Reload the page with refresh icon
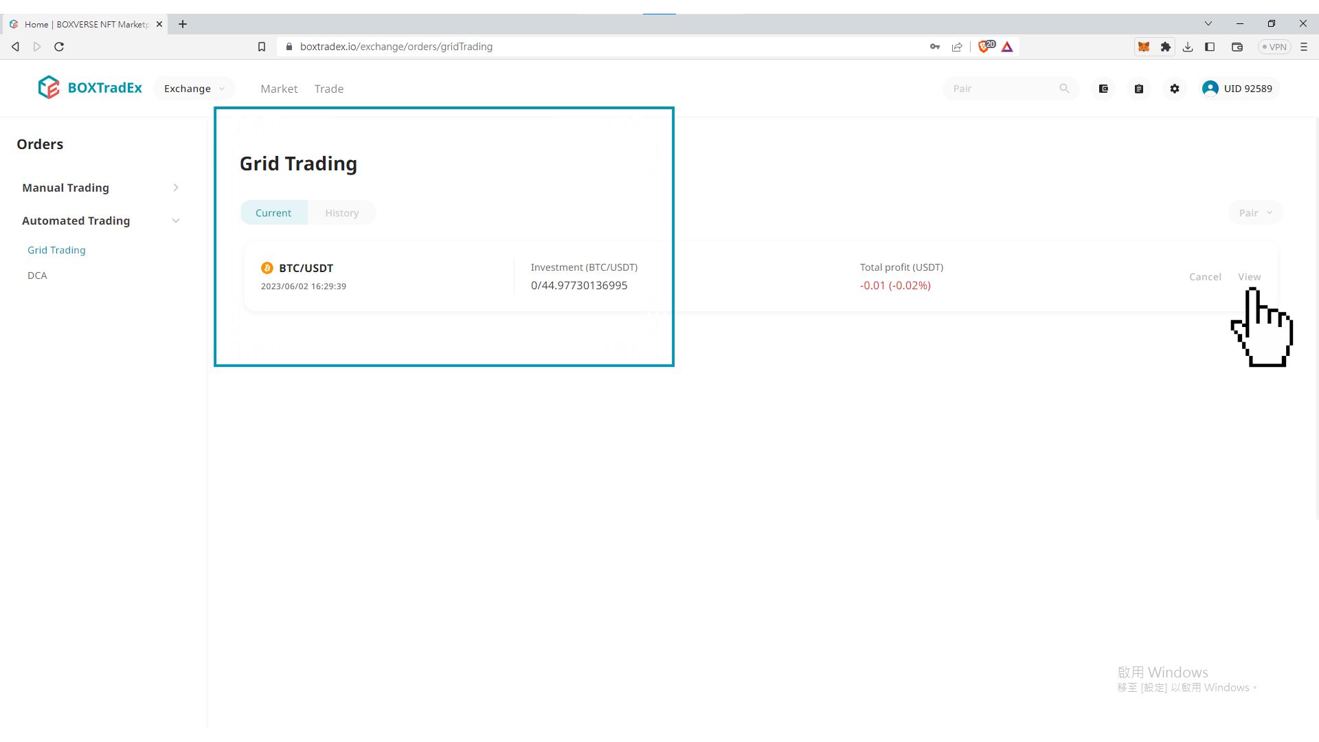The image size is (1319, 742). [x=59, y=47]
